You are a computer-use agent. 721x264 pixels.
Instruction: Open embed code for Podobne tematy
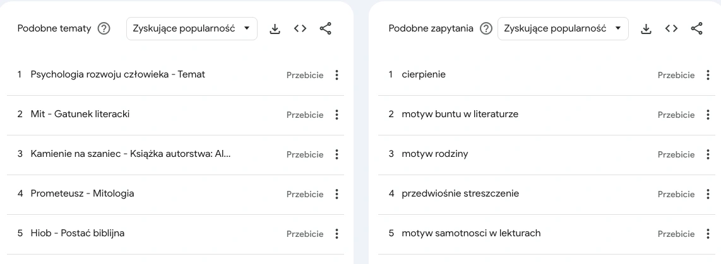click(300, 29)
